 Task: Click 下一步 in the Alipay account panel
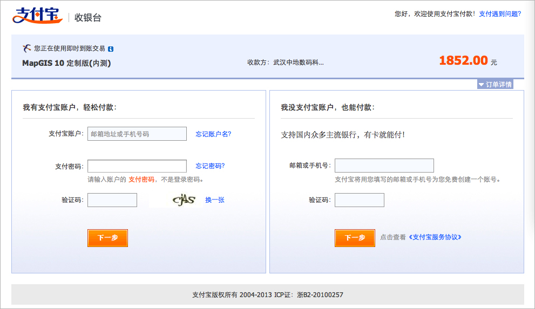[107, 238]
